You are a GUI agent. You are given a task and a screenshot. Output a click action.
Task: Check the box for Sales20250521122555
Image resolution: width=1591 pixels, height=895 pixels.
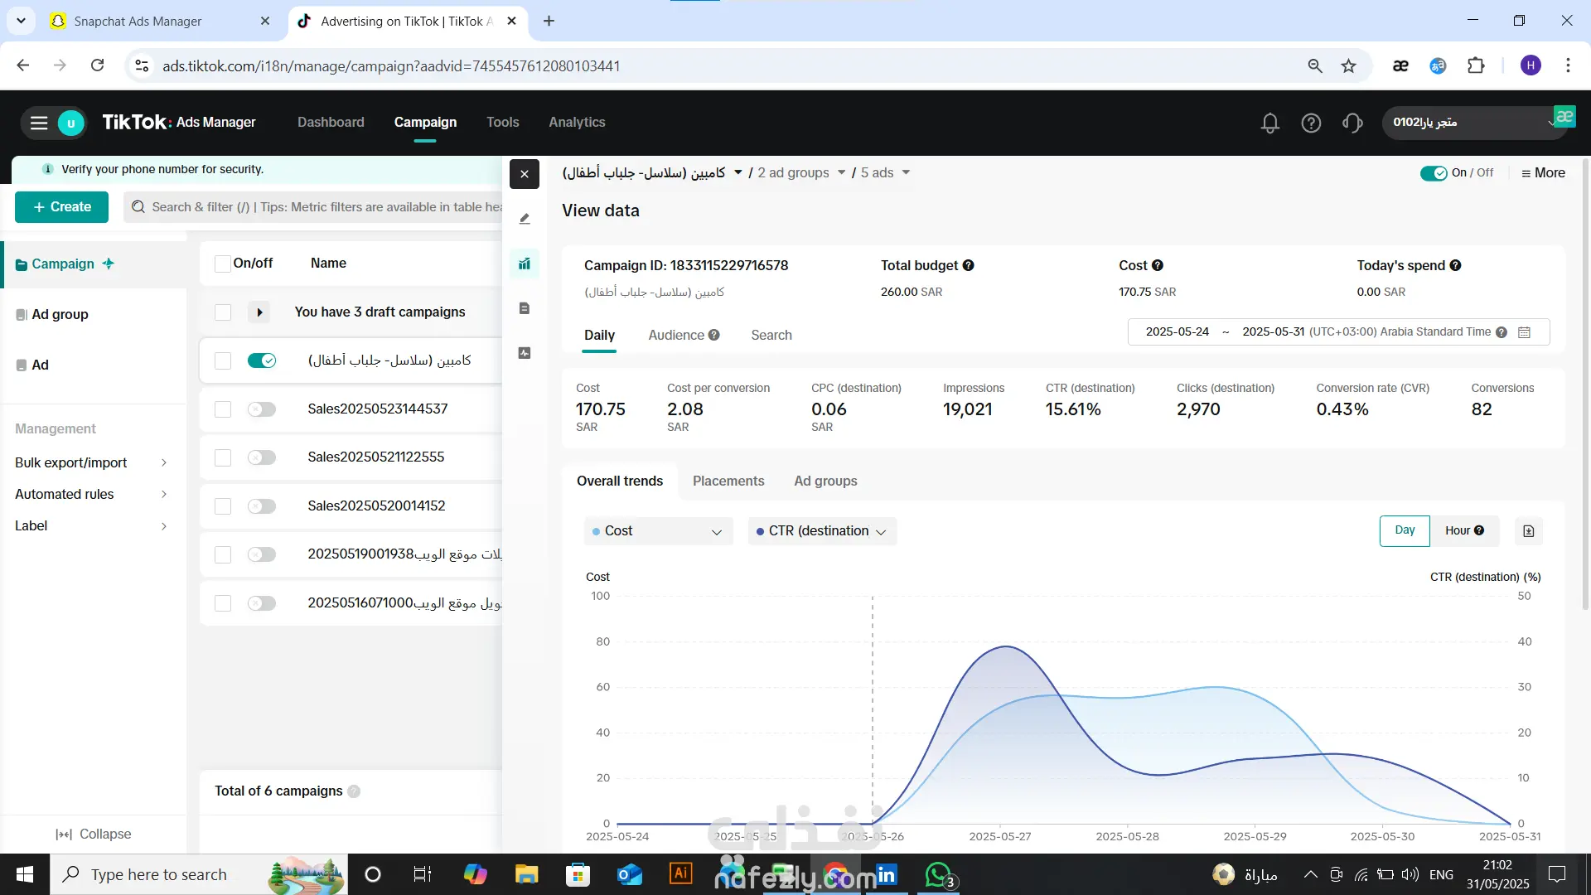223,457
